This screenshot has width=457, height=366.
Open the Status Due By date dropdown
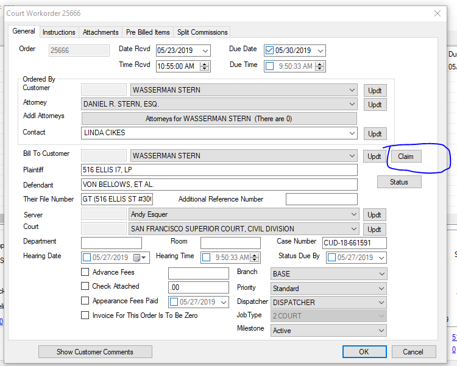[381, 258]
